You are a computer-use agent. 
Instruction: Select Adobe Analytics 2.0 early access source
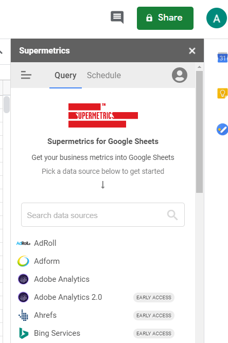point(103,297)
